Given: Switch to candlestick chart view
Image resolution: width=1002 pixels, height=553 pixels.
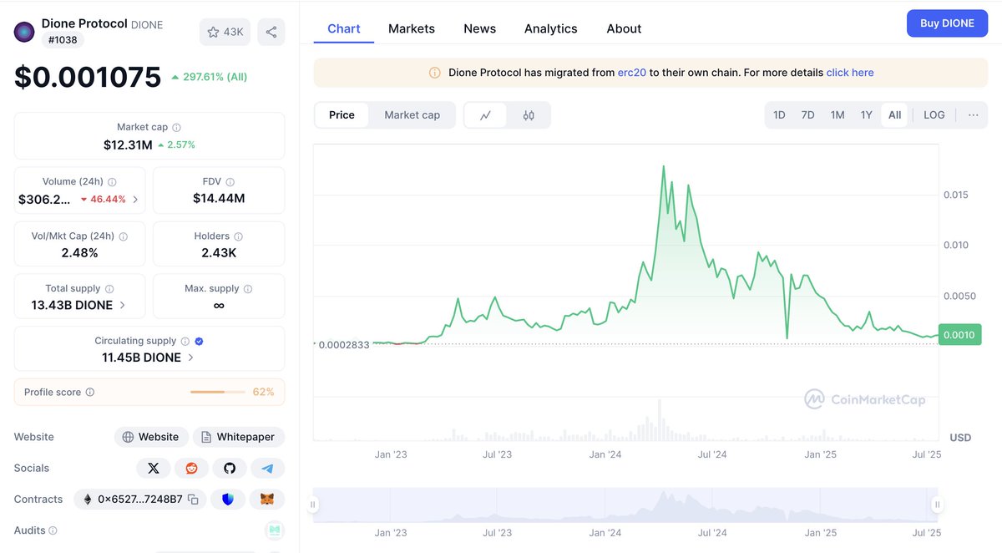Looking at the screenshot, I should click(x=529, y=115).
